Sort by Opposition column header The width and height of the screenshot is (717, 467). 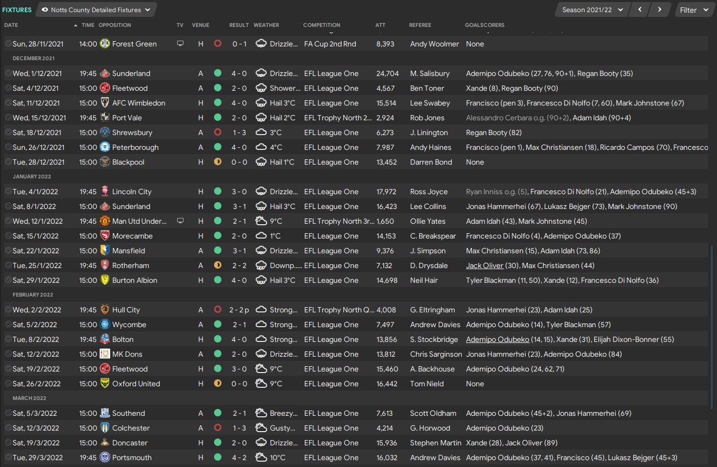tap(115, 25)
